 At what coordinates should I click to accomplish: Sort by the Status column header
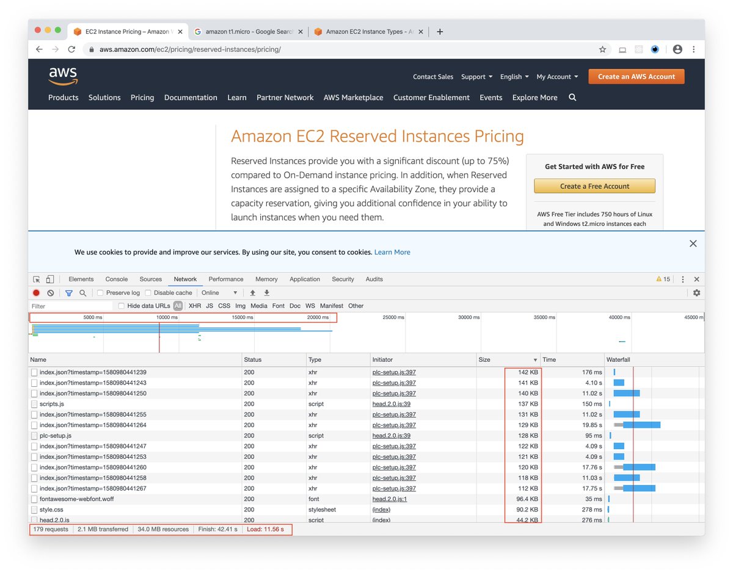[x=274, y=360]
